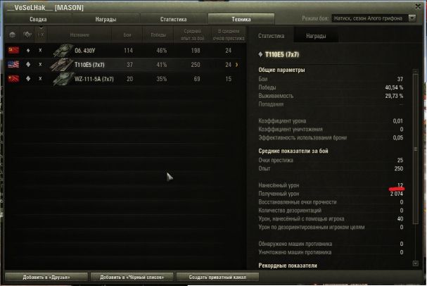This screenshot has width=427, height=286.
Task: Click scroll down arrow in stats panel
Action: 415,263
